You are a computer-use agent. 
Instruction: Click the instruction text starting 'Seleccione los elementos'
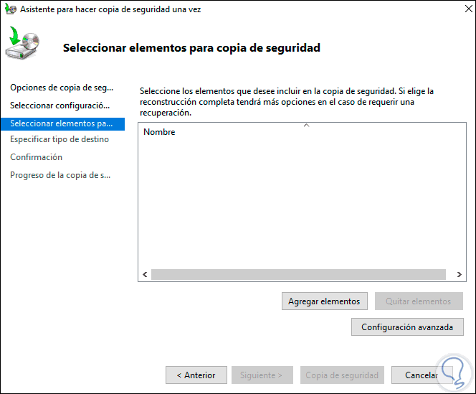287,102
